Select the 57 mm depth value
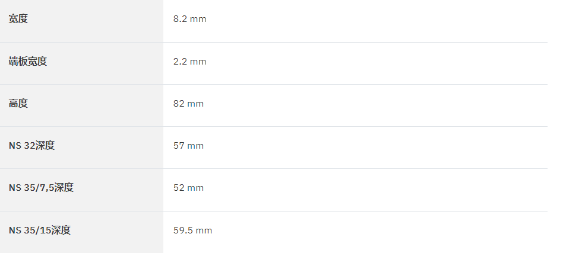 188,146
